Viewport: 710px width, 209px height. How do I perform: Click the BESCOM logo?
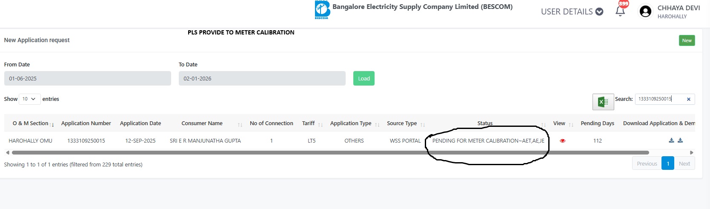322,9
